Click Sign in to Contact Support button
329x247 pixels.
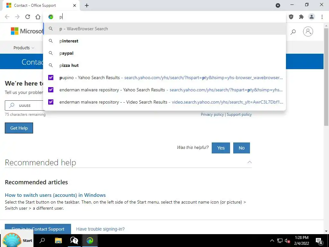(x=38, y=229)
